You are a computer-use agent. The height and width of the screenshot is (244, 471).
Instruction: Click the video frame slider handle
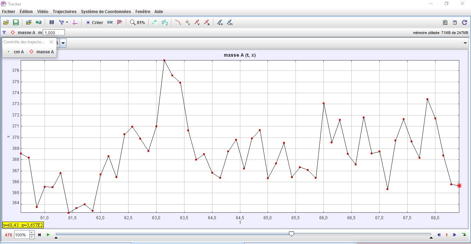[x=291, y=234]
